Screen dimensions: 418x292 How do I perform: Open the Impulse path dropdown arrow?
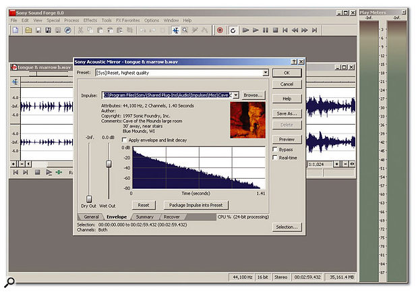coord(236,95)
